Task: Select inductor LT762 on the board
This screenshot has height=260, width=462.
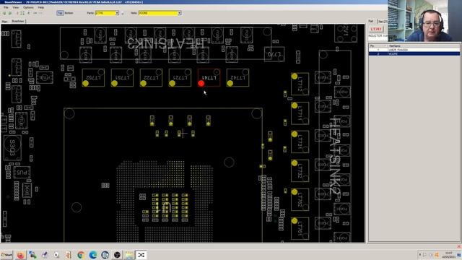Action: click(300, 199)
